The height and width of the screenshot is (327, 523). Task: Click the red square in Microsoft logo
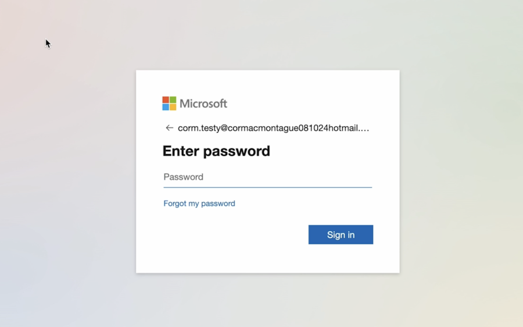coord(166,100)
